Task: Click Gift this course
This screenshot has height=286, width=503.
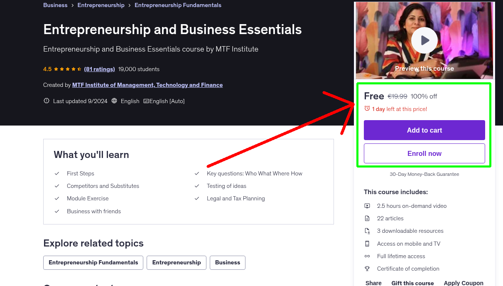Action: point(412,283)
